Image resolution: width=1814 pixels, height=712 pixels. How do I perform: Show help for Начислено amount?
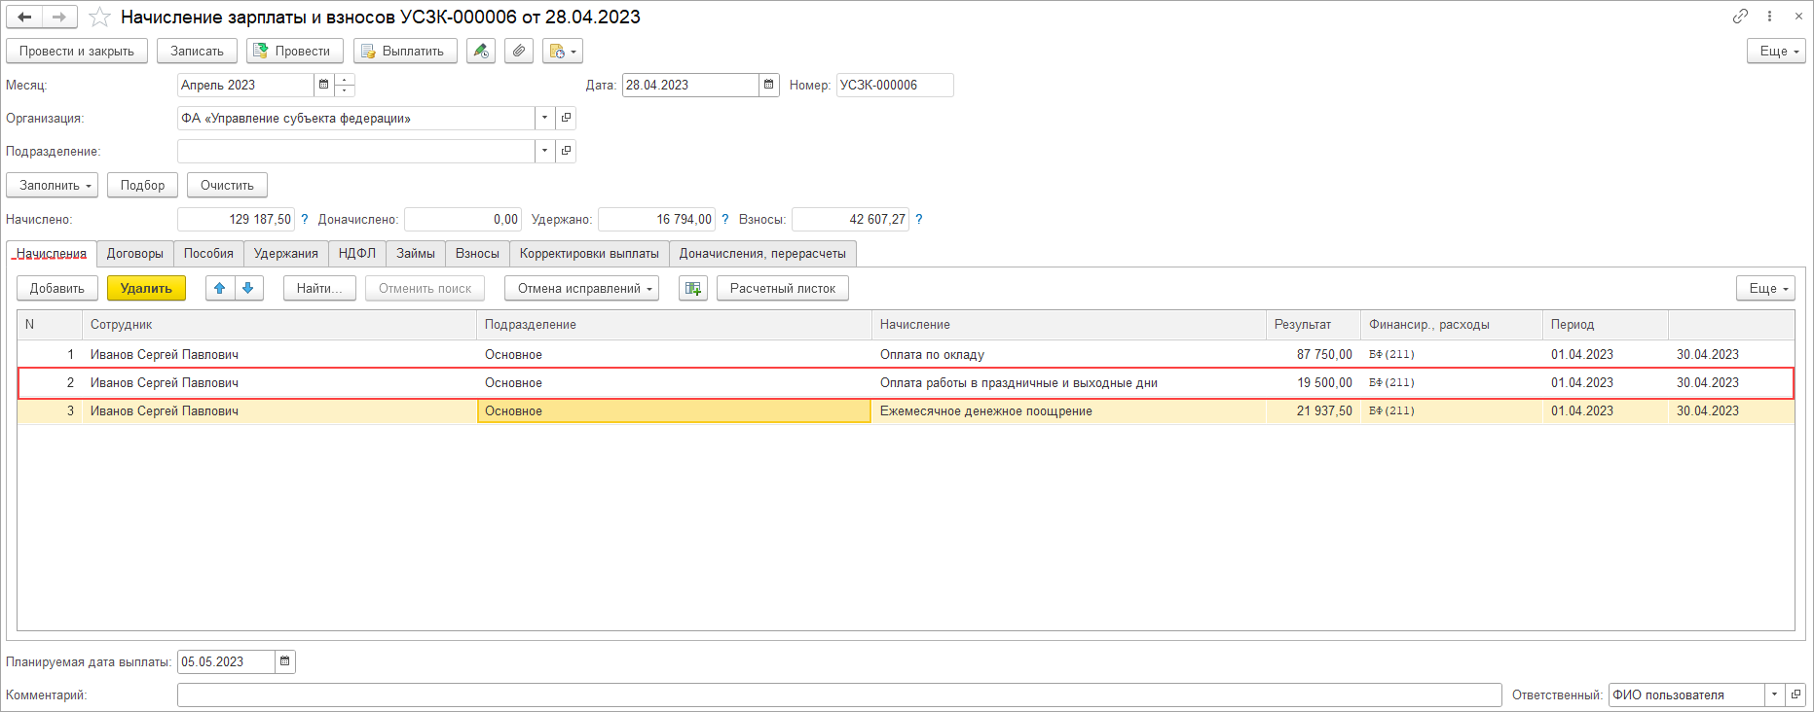(305, 219)
